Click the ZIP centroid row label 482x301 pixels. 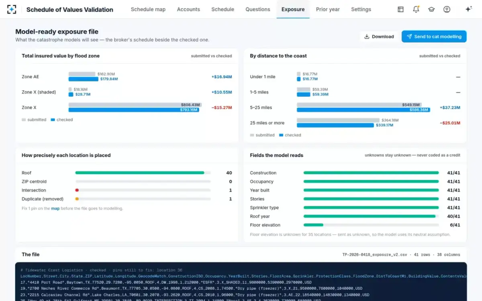tap(34, 182)
